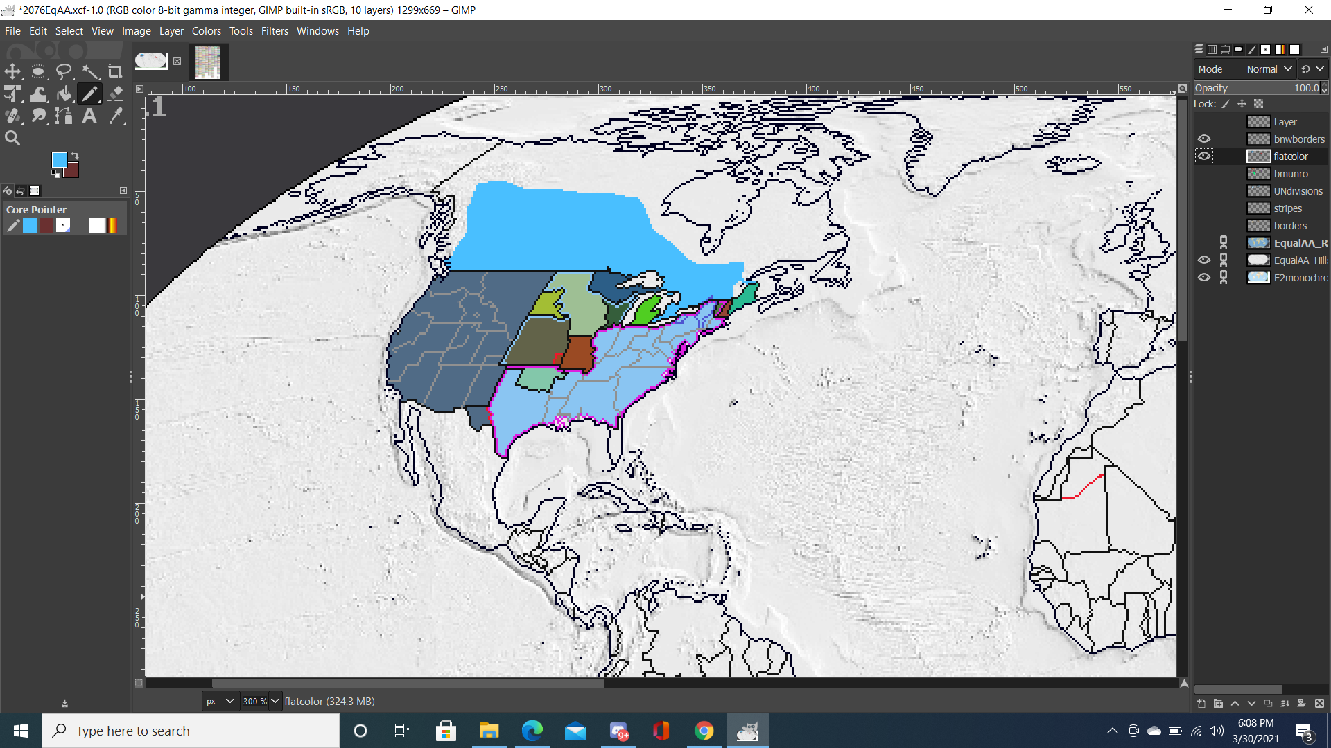Hide the flatcolor layer

1204,157
